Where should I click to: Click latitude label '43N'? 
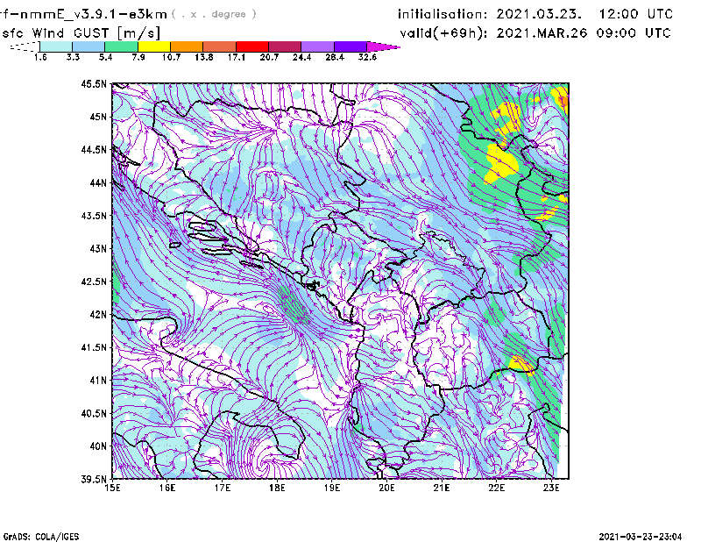pos(98,248)
